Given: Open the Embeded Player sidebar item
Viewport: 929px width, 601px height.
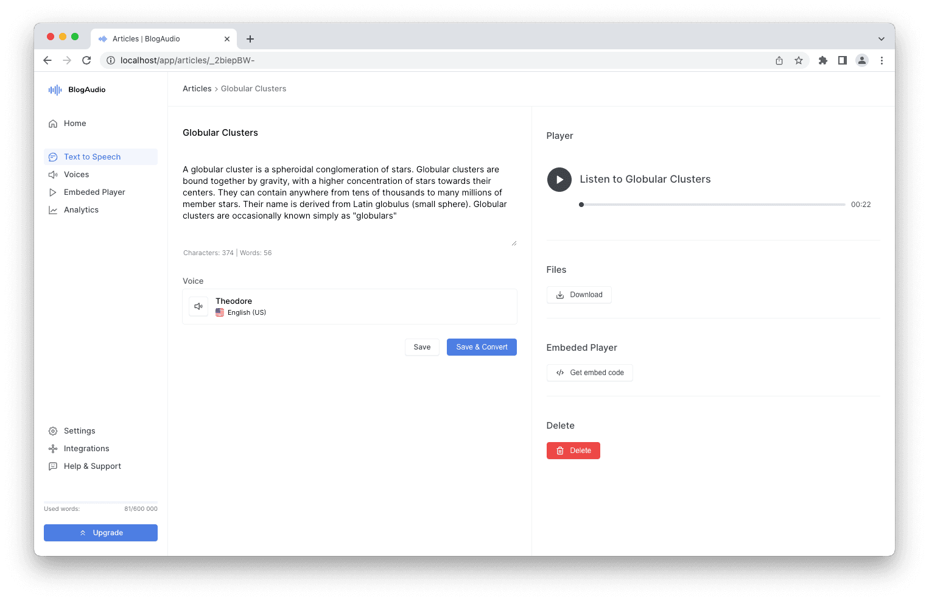Looking at the screenshot, I should (x=94, y=192).
